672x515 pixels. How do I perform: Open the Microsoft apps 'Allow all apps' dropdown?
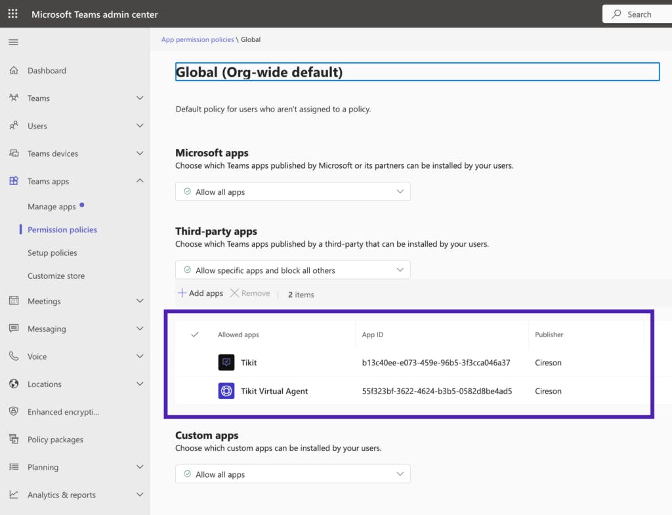click(293, 192)
